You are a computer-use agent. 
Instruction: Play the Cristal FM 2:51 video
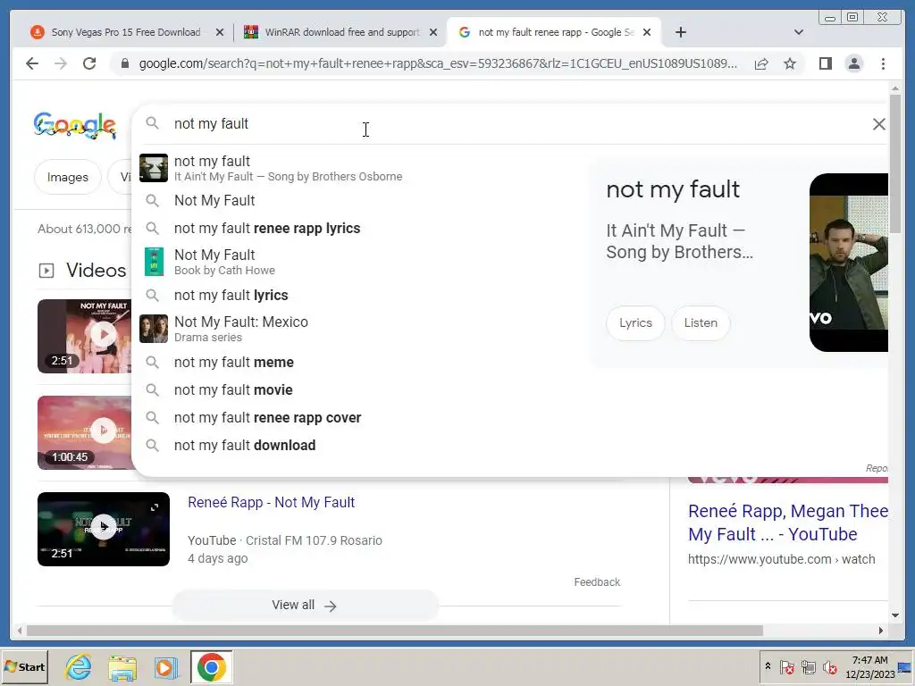click(104, 529)
